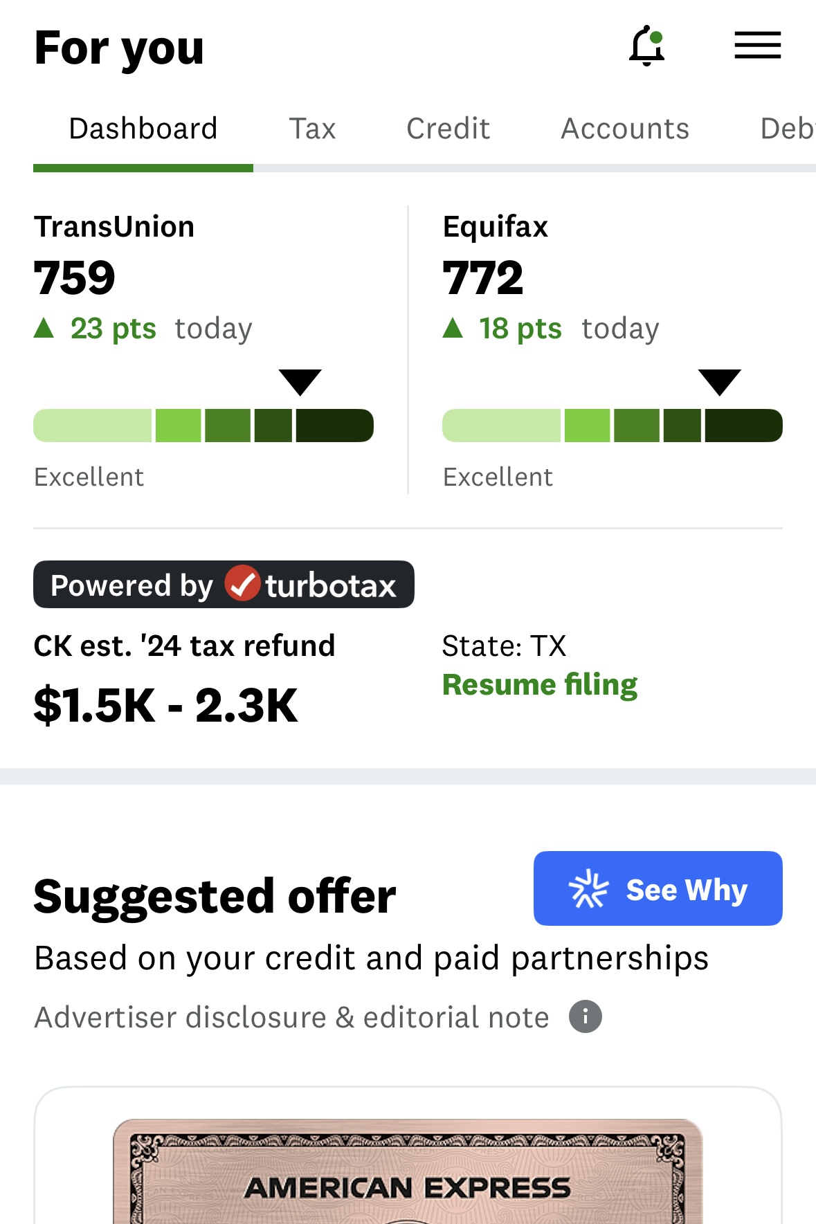Tap the TransUnion score increase arrow
This screenshot has width=816, height=1224.
coord(44,328)
